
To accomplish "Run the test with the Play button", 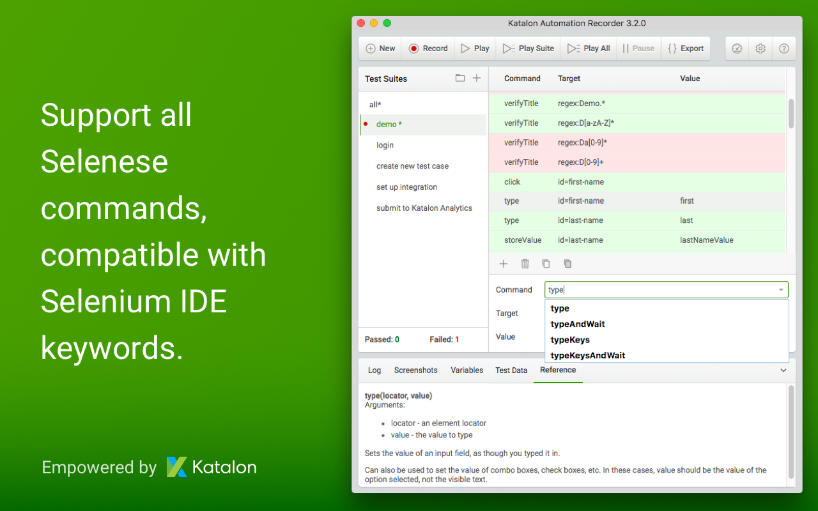I will (x=475, y=49).
